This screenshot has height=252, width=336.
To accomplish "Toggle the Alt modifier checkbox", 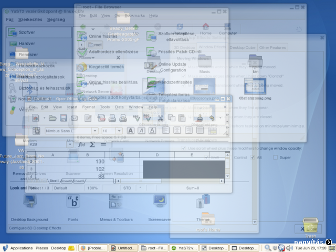I will coord(253,157).
